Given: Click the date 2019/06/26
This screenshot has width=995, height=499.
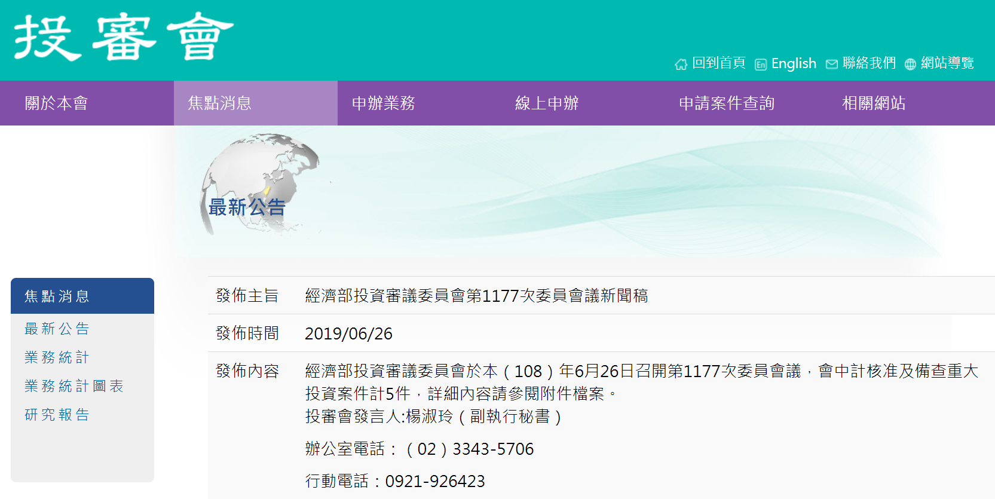Looking at the screenshot, I should (x=348, y=333).
